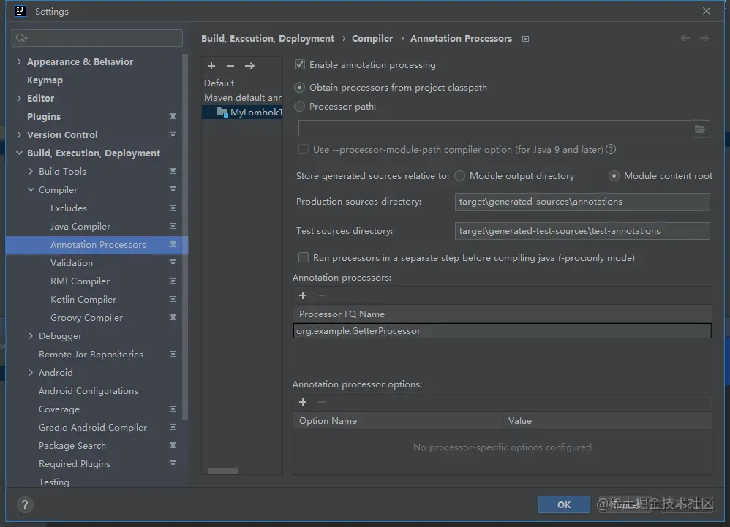
Task: Add a new annotation processor option
Action: (303, 402)
